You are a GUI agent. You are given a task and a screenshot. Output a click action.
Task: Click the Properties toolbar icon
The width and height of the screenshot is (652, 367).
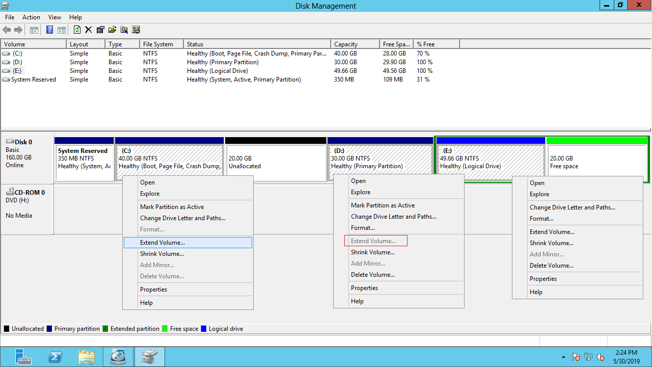pyautogui.click(x=100, y=30)
